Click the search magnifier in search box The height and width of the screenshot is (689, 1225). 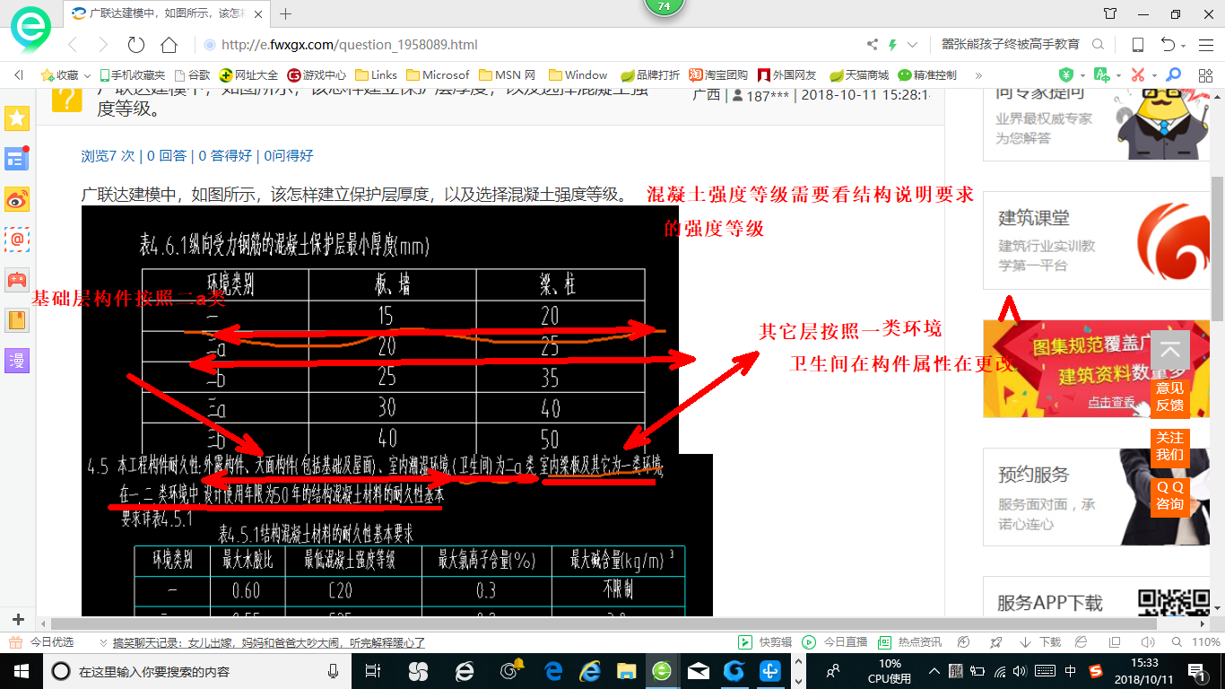[1098, 45]
